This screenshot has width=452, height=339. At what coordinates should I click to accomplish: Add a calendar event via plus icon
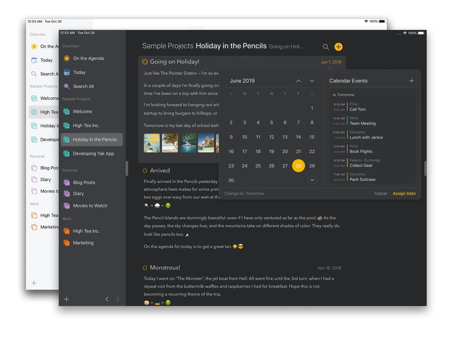[x=412, y=81]
